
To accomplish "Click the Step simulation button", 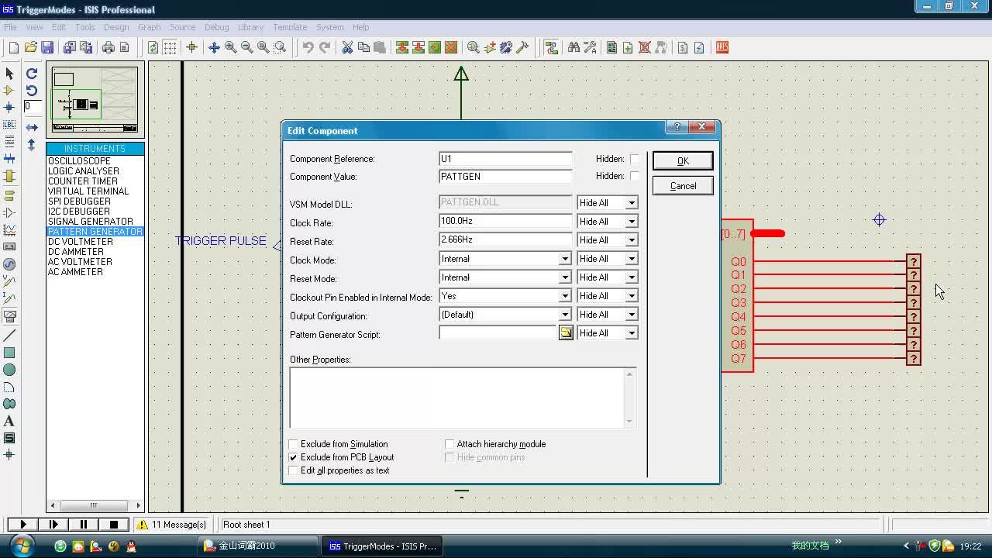I will [53, 525].
